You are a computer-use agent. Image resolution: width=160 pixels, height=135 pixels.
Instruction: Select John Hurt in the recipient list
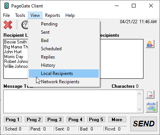(13, 52)
